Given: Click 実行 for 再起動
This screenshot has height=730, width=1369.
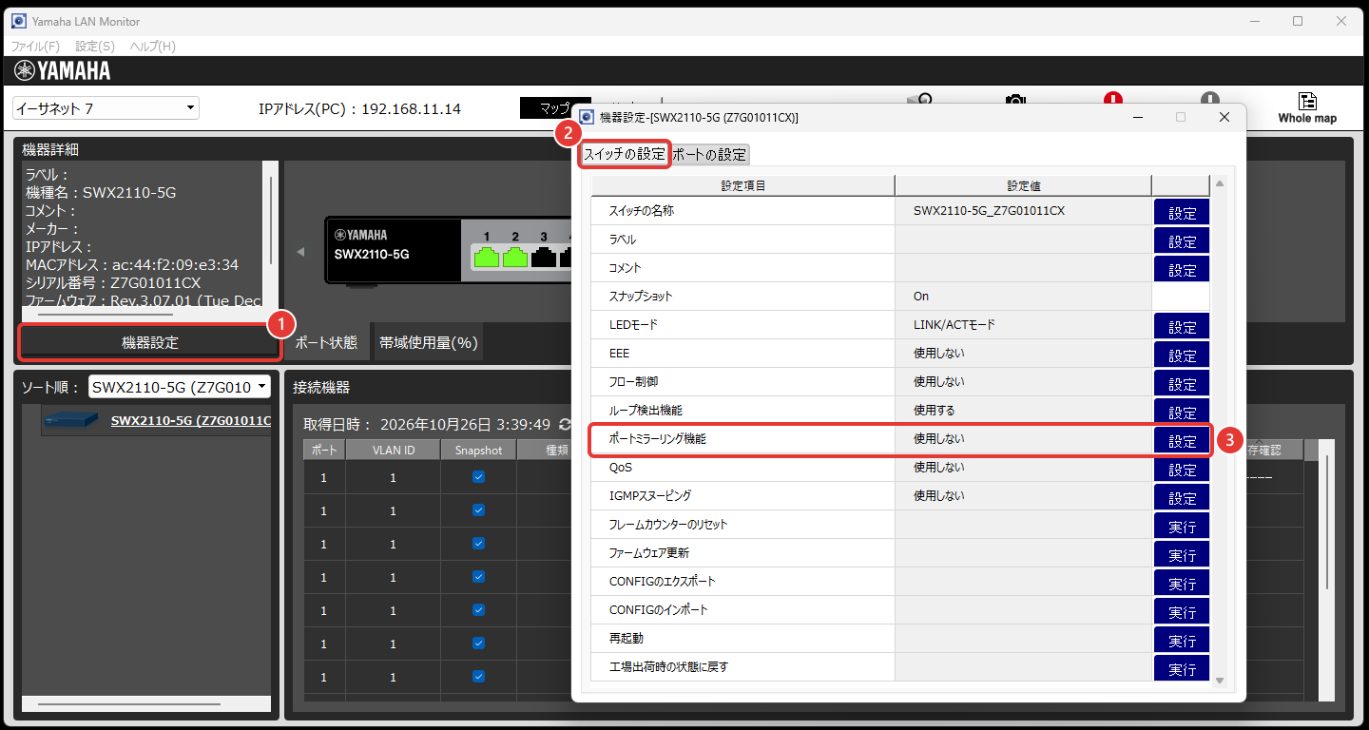Looking at the screenshot, I should 1182,640.
